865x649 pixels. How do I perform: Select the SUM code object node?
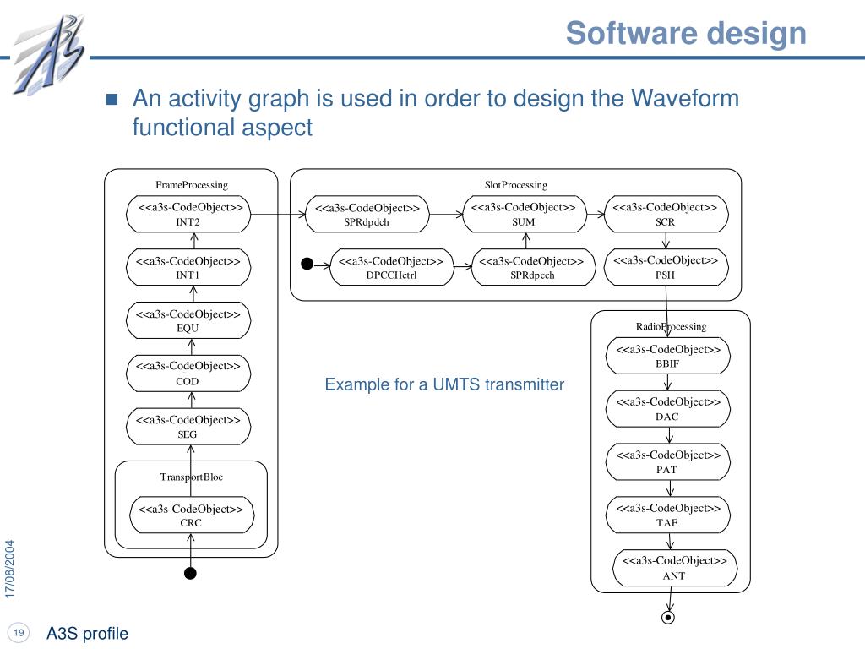coord(524,214)
